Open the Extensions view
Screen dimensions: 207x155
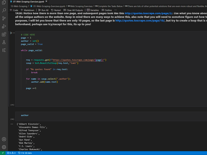tap(4, 34)
